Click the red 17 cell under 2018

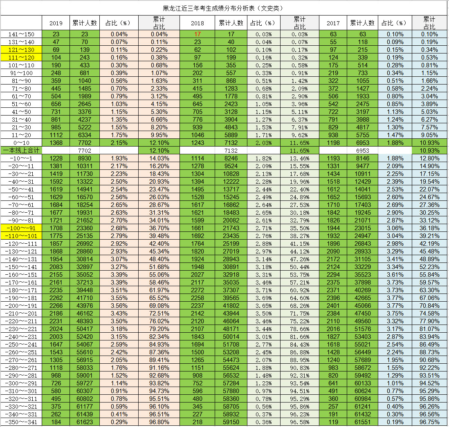click(197, 34)
